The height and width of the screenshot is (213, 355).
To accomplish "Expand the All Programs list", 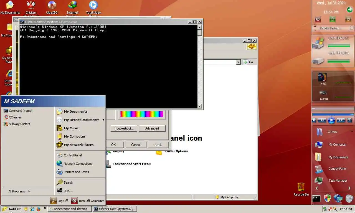I will (19, 191).
